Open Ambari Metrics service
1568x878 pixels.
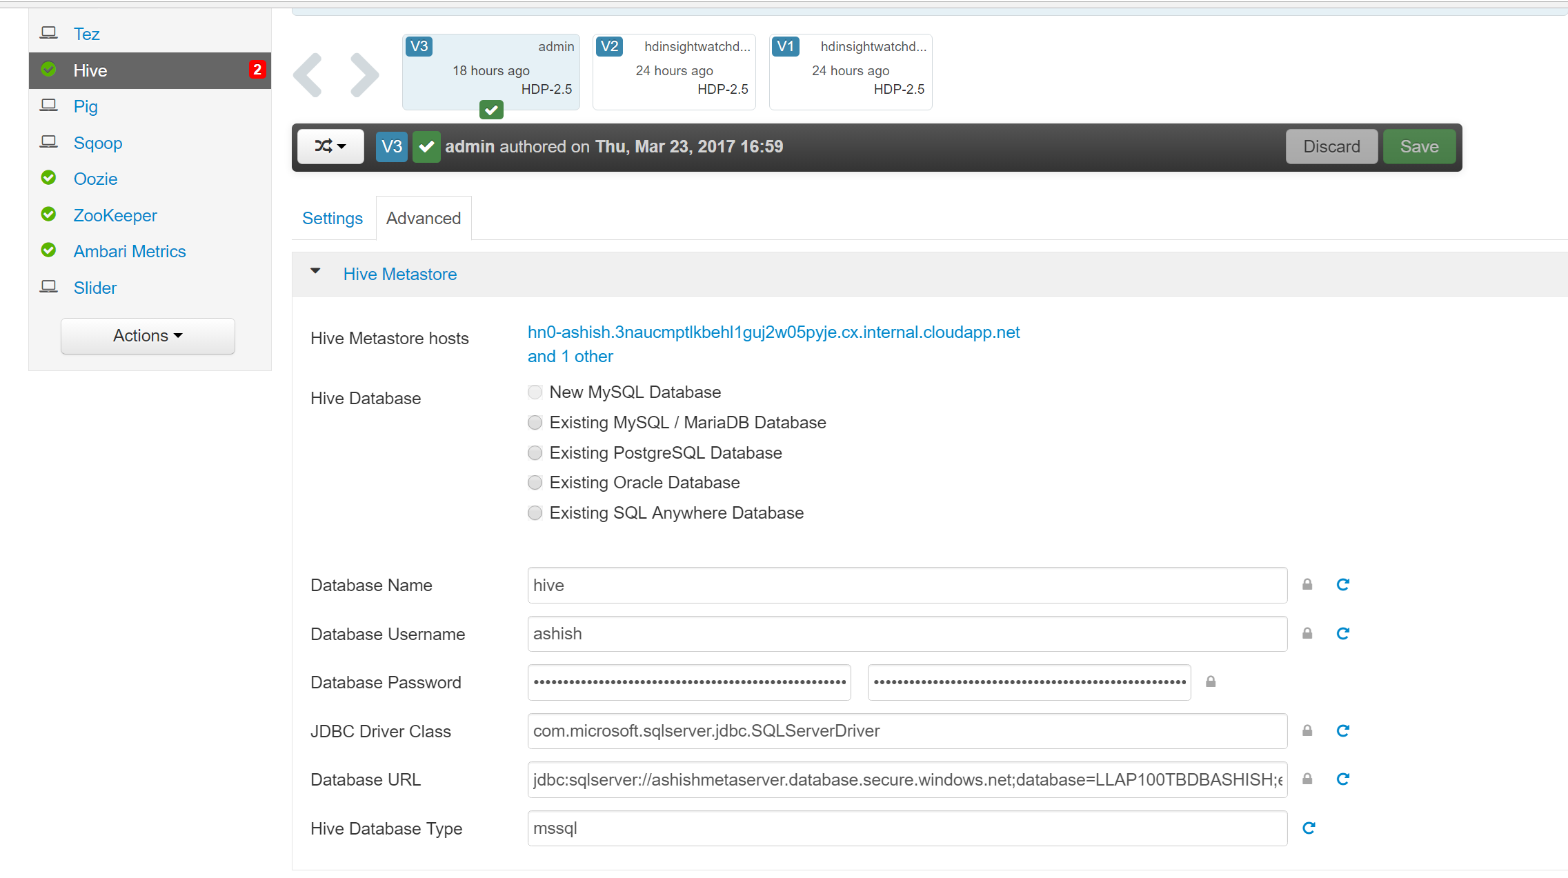coord(130,251)
